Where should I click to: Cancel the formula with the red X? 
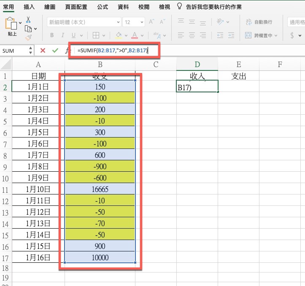click(43, 51)
